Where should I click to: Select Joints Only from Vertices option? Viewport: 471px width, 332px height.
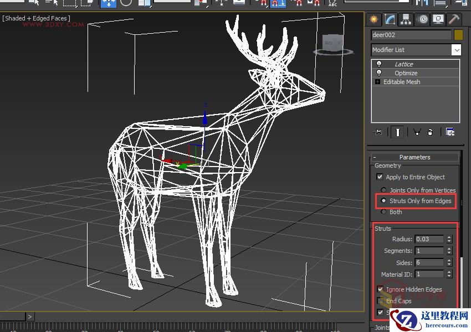coord(383,190)
